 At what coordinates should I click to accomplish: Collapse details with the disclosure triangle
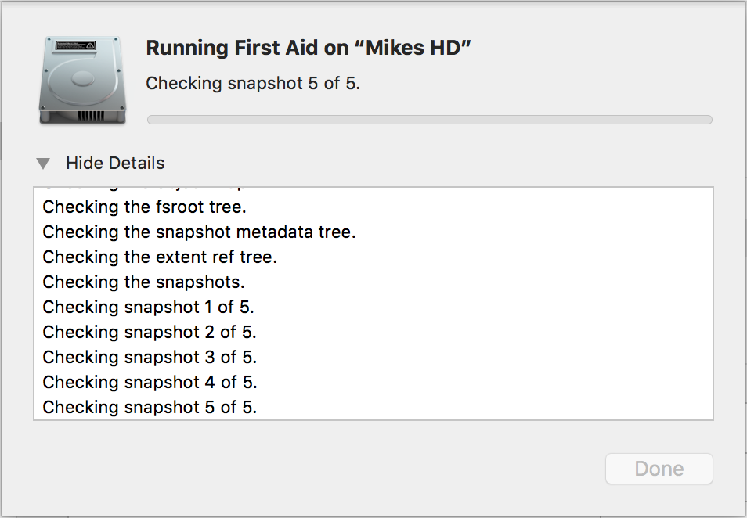(43, 163)
